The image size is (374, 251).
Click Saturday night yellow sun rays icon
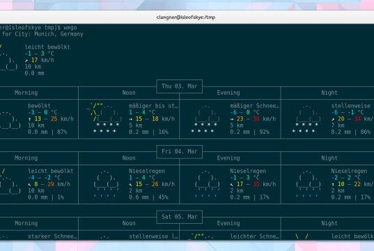[x=302, y=236]
